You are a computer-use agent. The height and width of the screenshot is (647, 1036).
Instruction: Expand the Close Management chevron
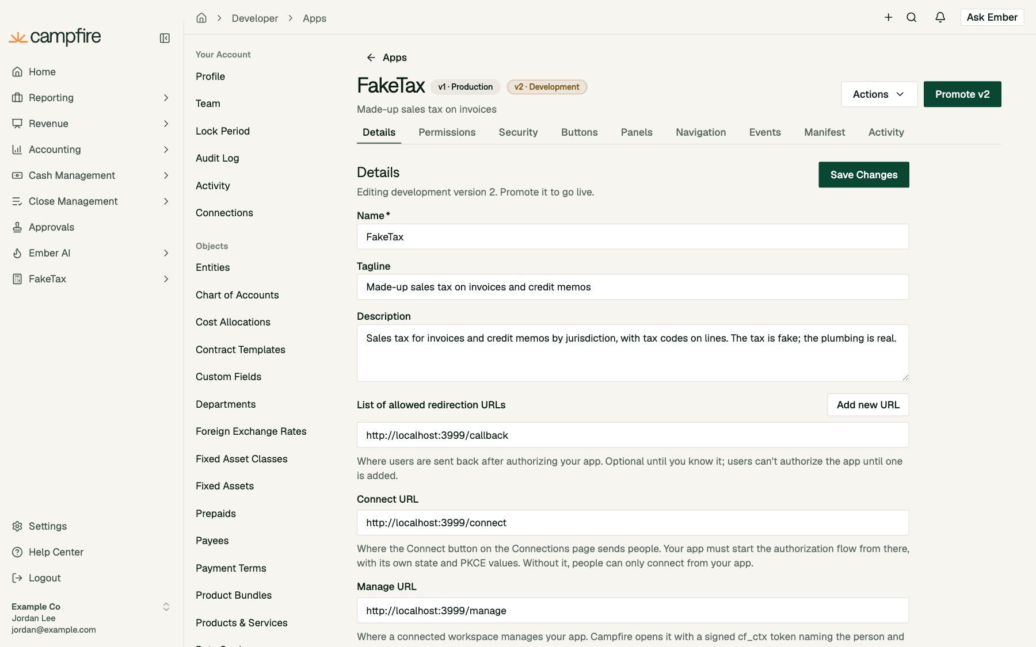pos(166,201)
